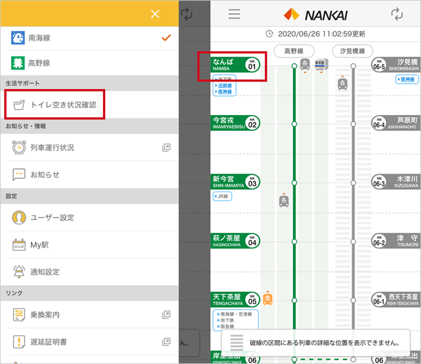Click the local train below Shin-Imamiya
This screenshot has height=364, width=421.
284,200
